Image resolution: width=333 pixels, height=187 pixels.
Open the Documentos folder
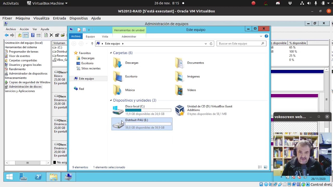click(189, 63)
